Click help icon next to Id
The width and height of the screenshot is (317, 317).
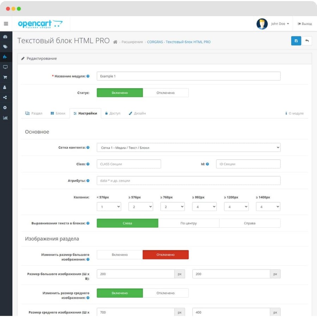click(207, 164)
